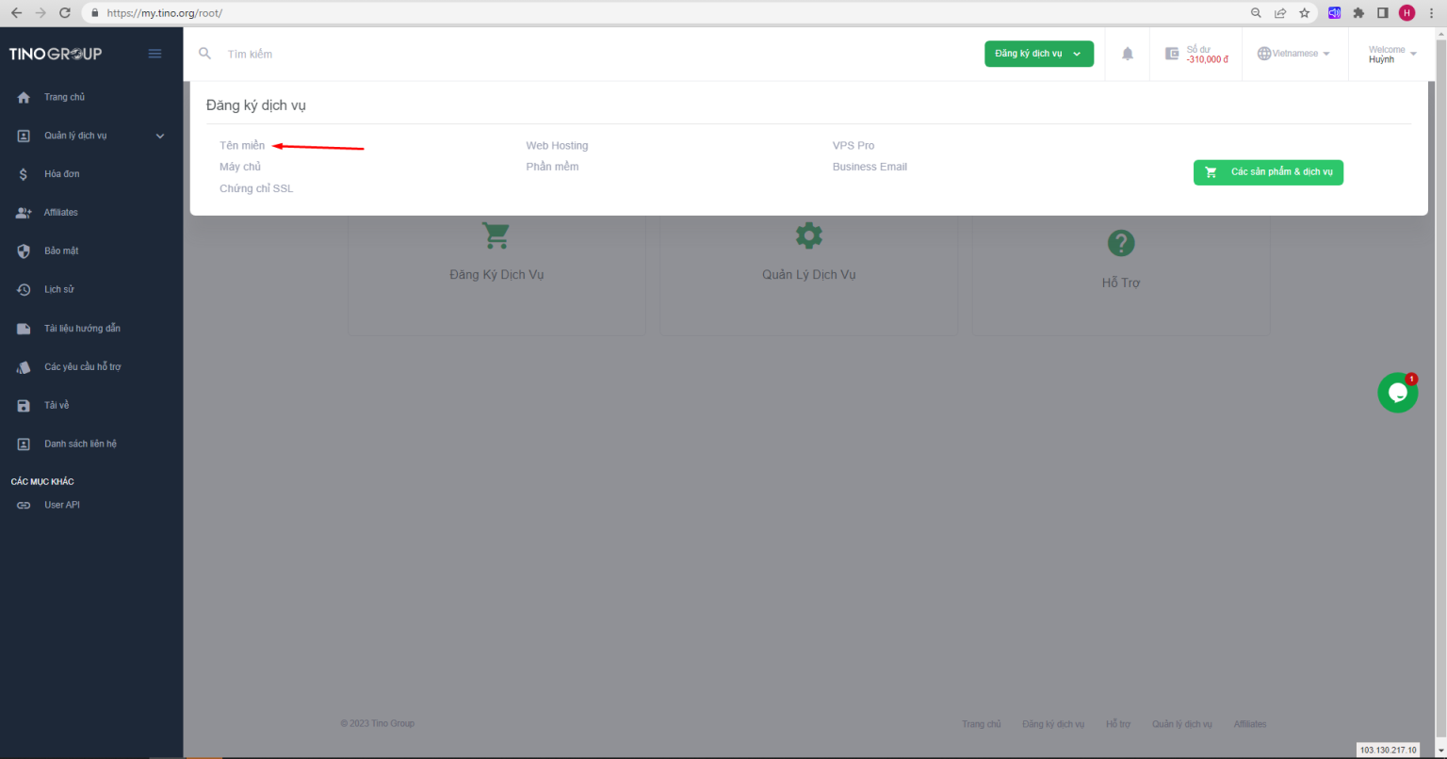Open the Chứng chỉ SSL link
Screen dimensions: 1447x759
pos(256,188)
